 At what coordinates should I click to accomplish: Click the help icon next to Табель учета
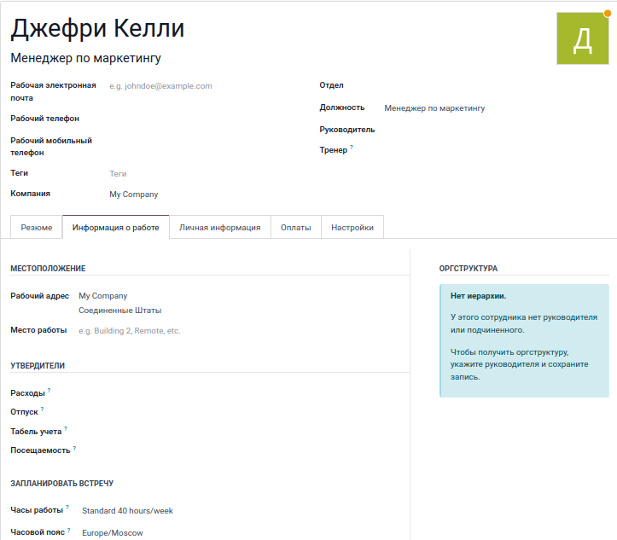(x=66, y=429)
